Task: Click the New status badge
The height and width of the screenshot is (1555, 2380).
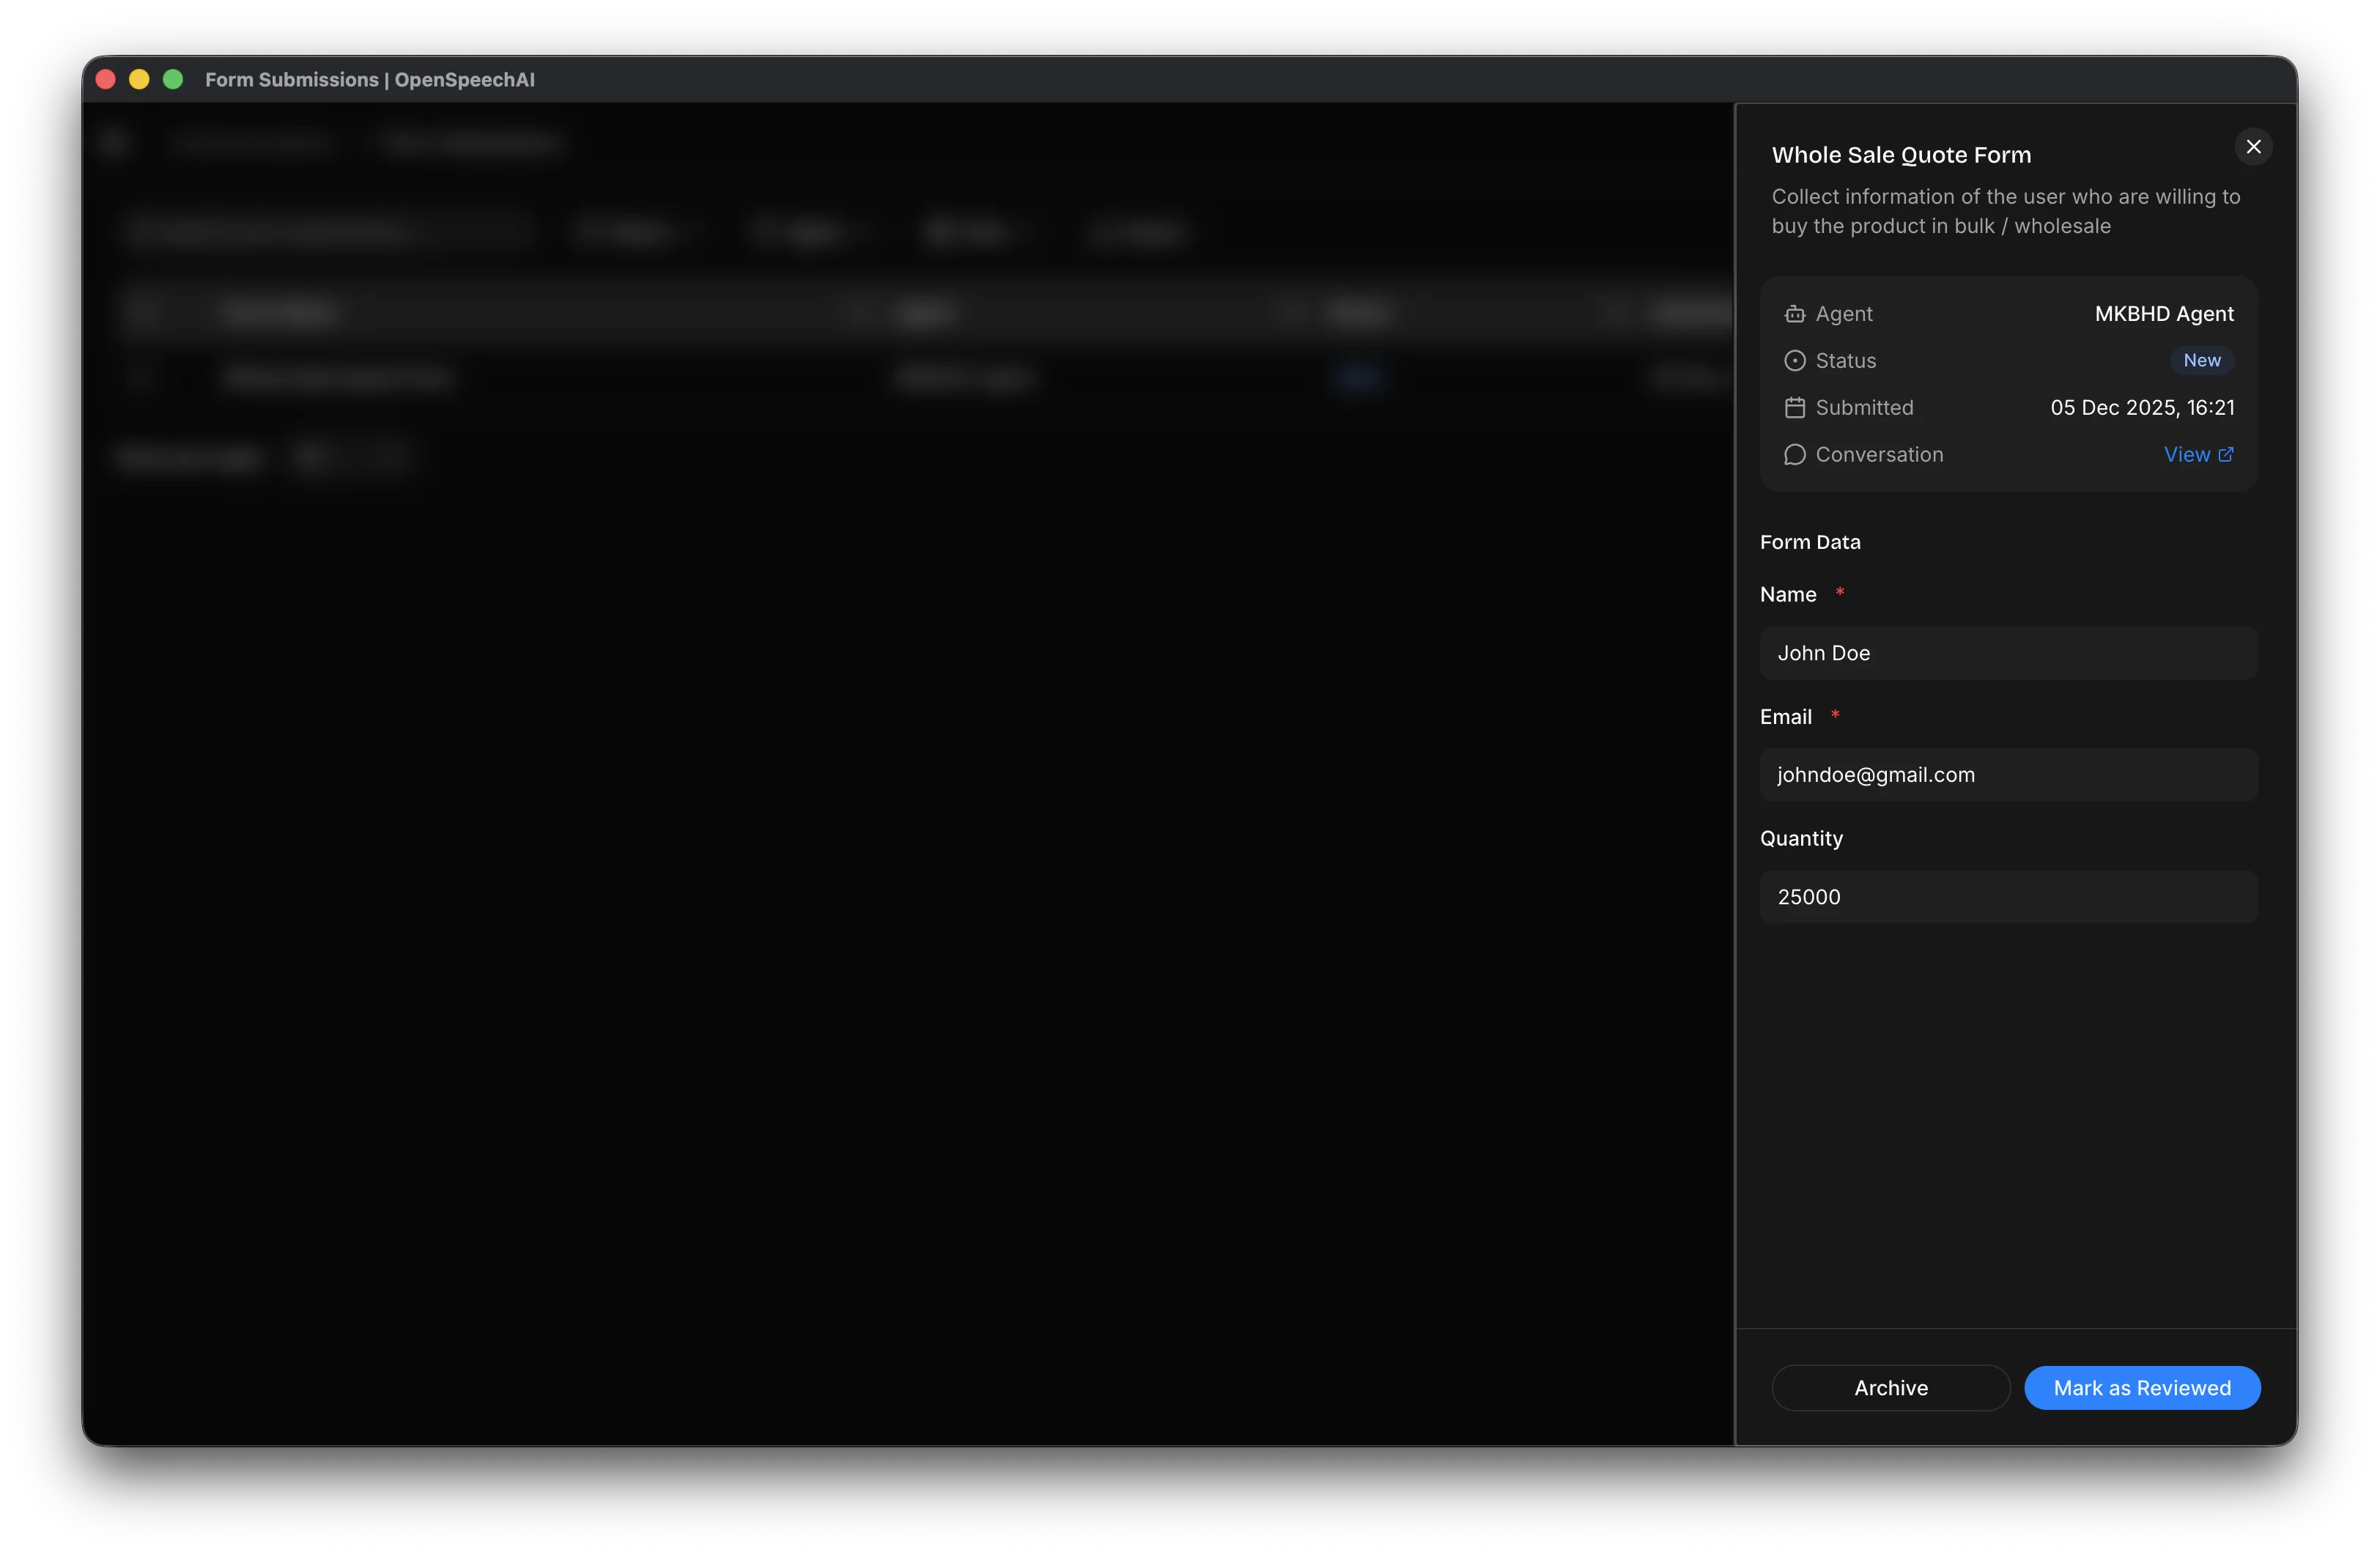Action: point(2202,360)
